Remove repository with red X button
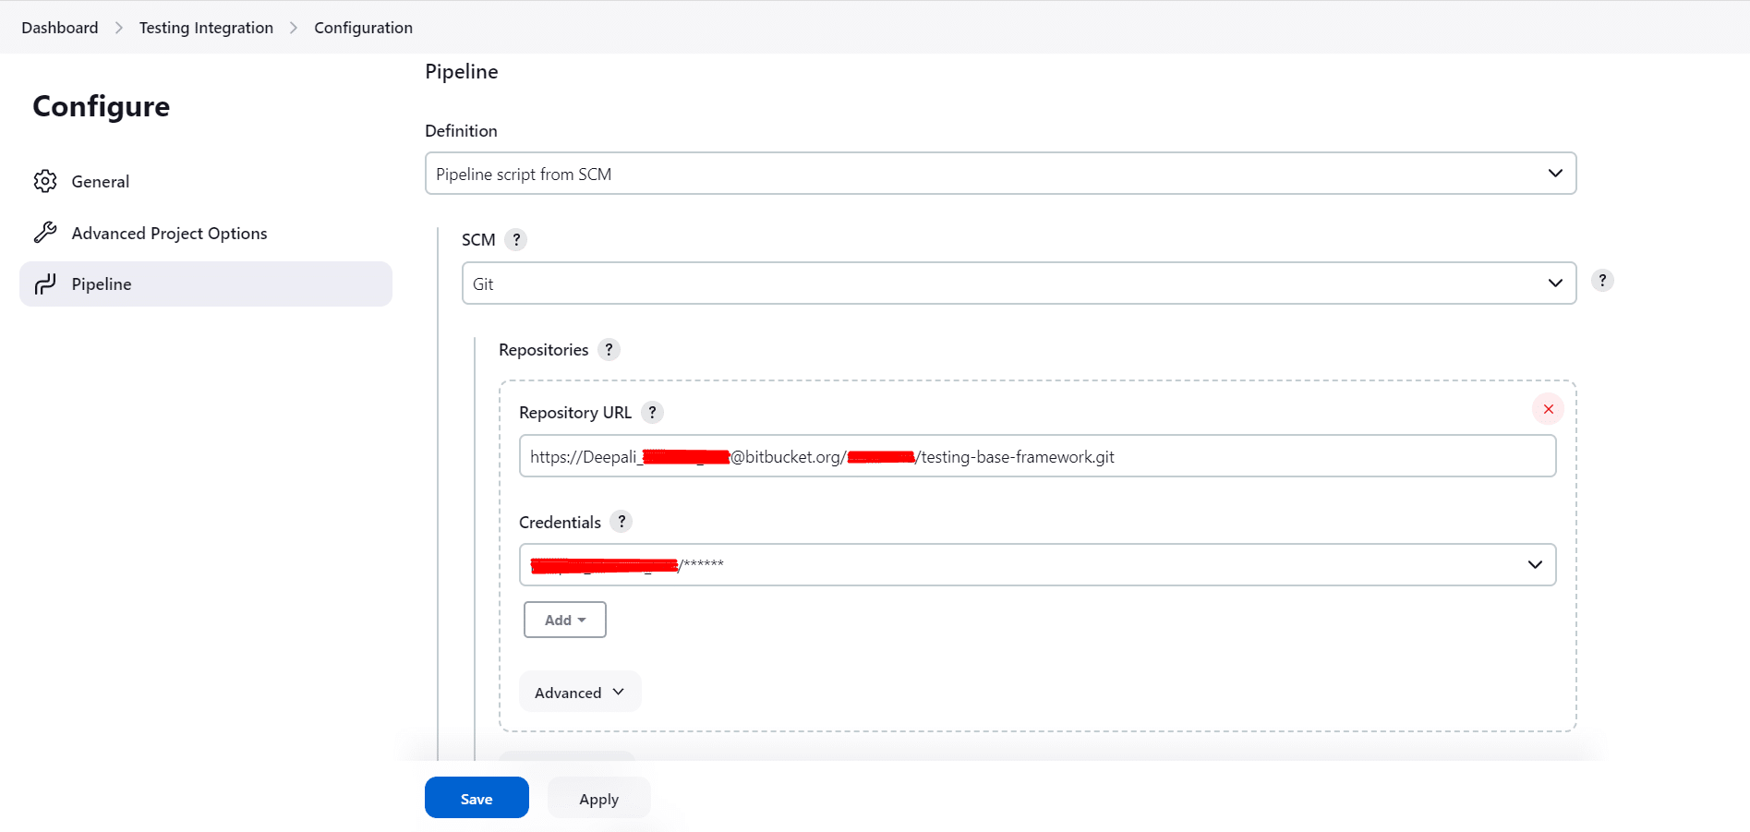The height and width of the screenshot is (832, 1750). pyautogui.click(x=1548, y=409)
